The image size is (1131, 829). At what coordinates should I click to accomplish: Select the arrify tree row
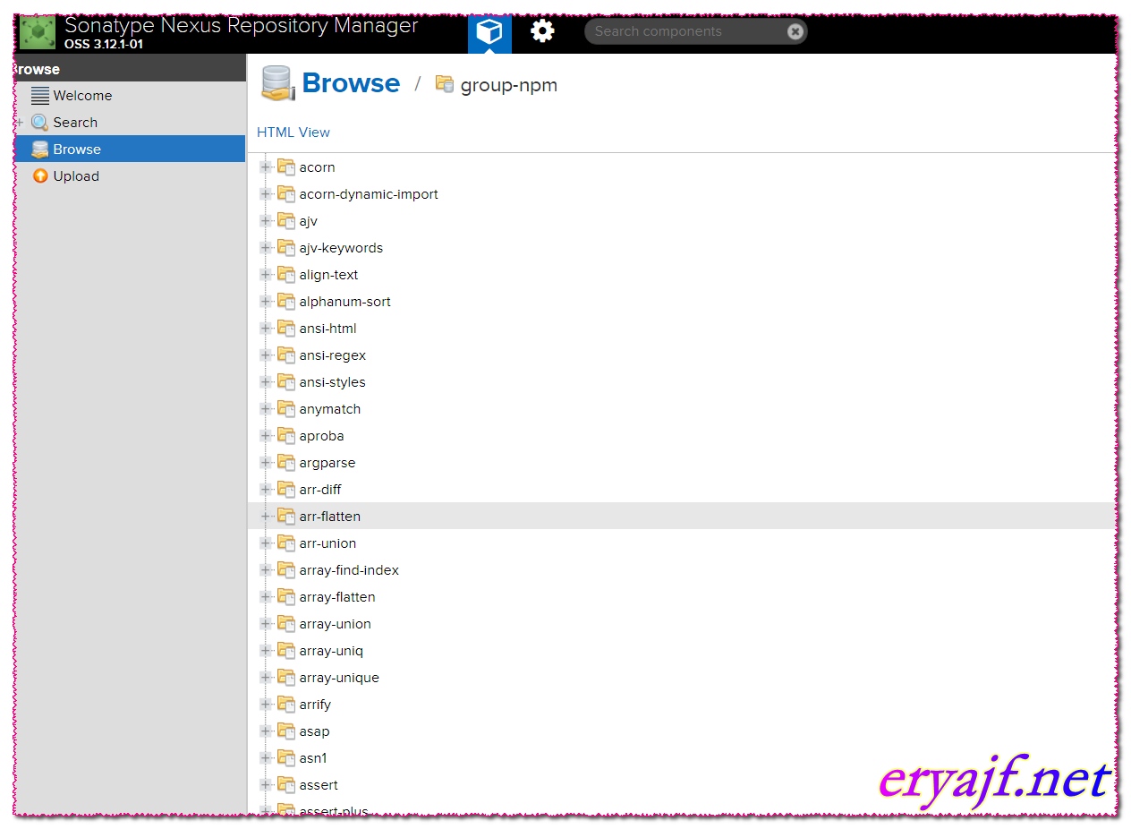[x=682, y=705]
